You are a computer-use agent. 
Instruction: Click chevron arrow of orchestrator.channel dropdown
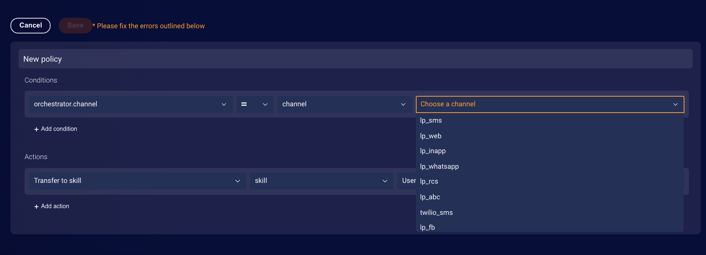[224, 104]
